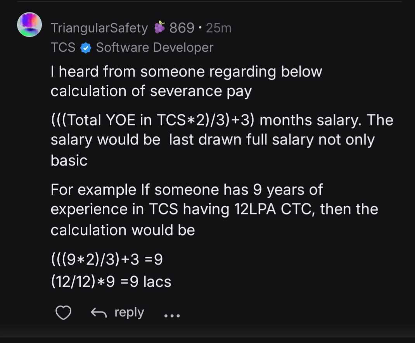Open TriangularSafety's profile avatar
The height and width of the screenshot is (343, 415).
point(29,24)
